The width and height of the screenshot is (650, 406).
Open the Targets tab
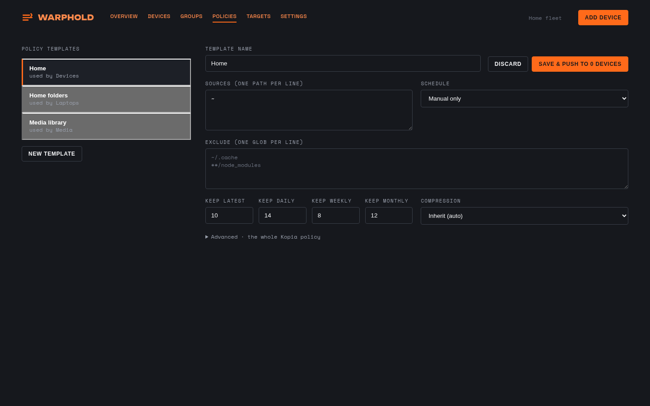coord(259,16)
